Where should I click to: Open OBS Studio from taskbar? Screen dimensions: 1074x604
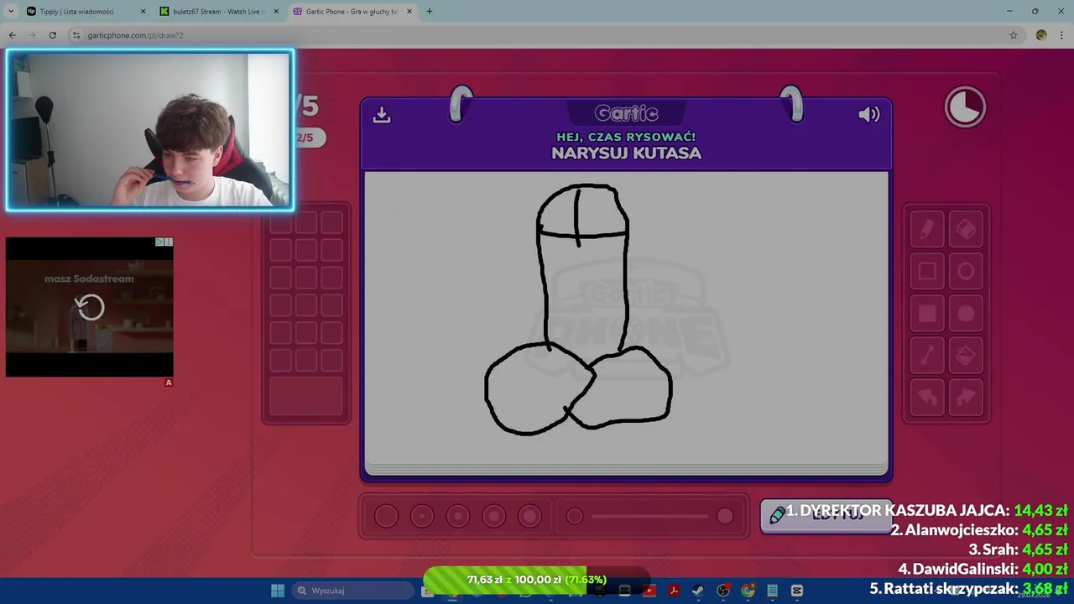(x=723, y=591)
